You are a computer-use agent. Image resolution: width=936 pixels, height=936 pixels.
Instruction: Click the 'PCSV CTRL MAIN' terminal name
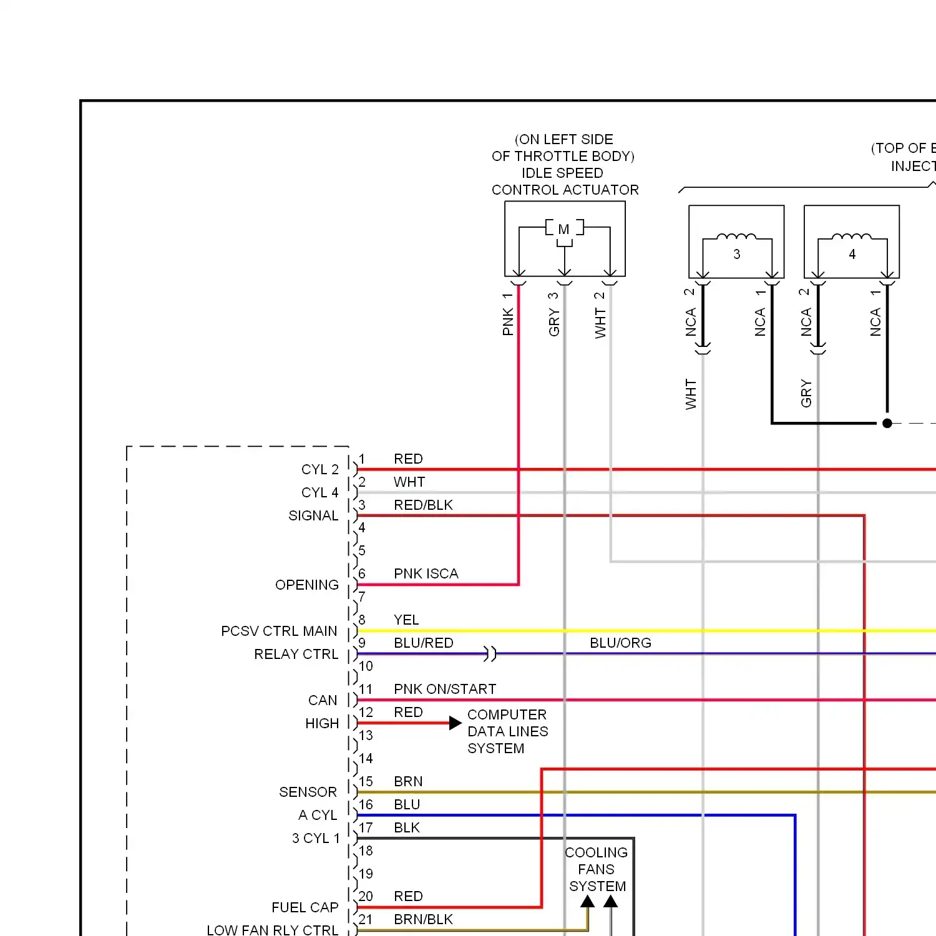pos(279,631)
